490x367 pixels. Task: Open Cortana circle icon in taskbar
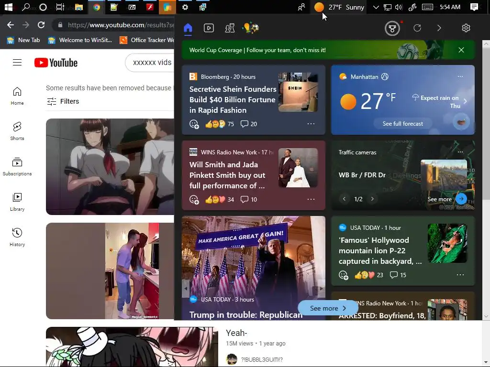tap(43, 7)
